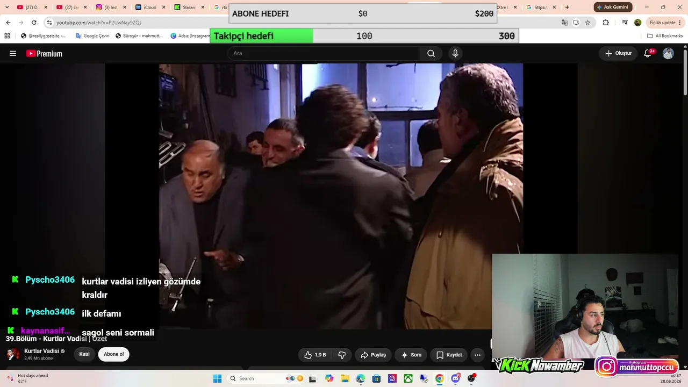
Task: Open Google Chrome from the taskbar
Action: tap(439, 378)
